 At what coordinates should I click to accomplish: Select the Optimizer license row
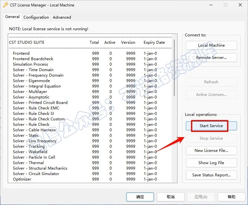click(x=90, y=179)
